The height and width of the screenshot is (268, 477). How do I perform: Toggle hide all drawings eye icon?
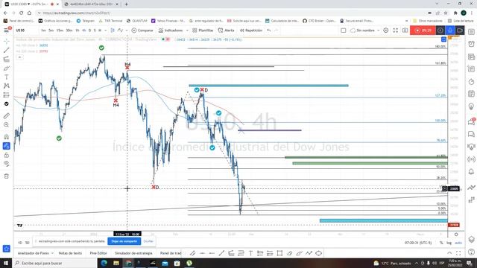pos(7,164)
